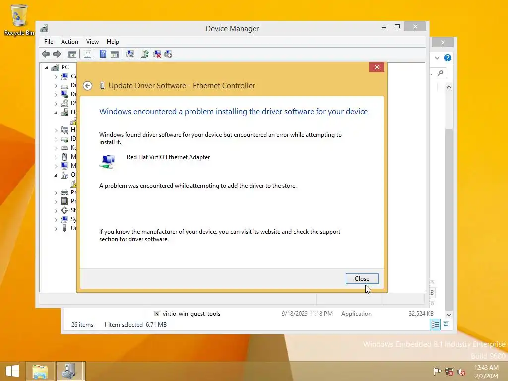
Task: Click the muted volume icon in system tray
Action: 461,371
